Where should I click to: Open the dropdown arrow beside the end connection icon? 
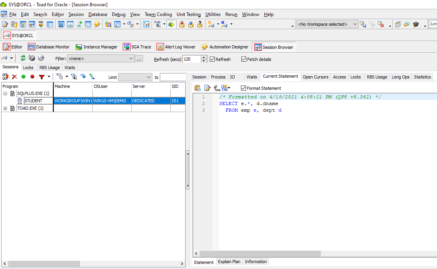click(x=231, y=24)
